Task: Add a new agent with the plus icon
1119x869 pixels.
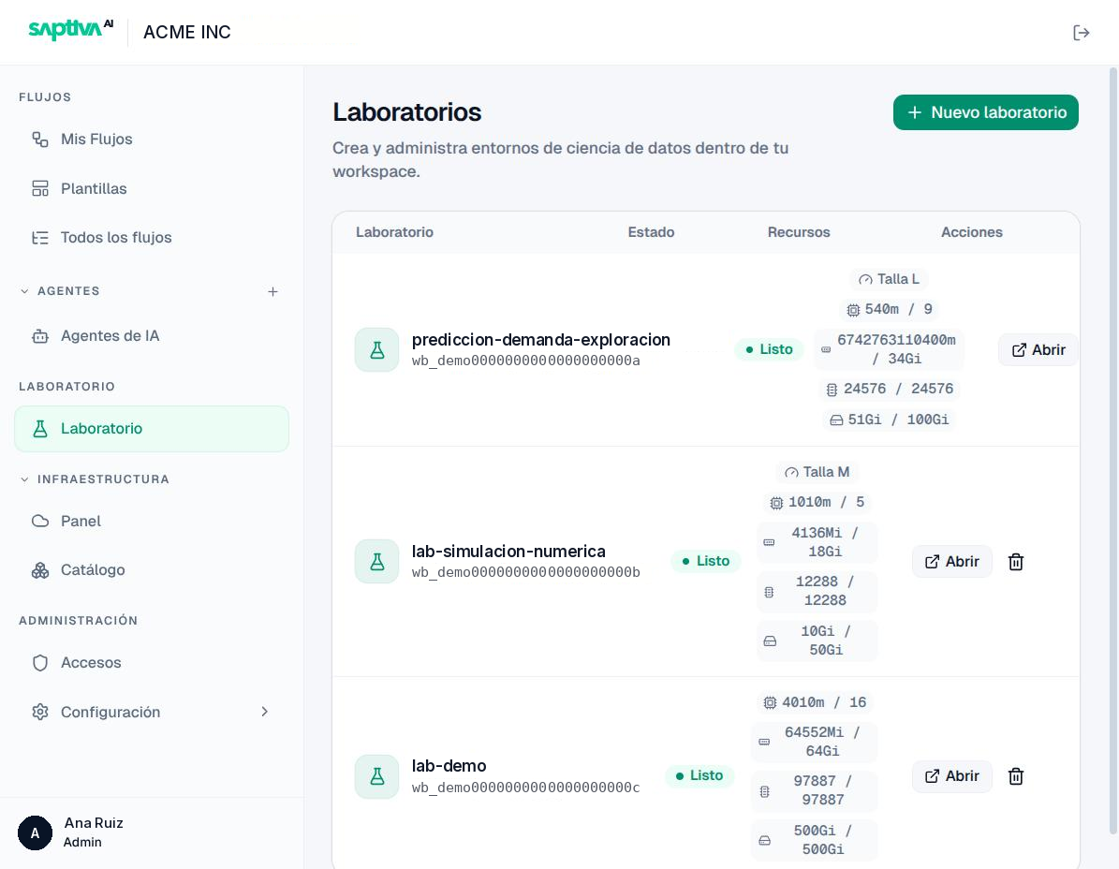Action: (x=272, y=291)
